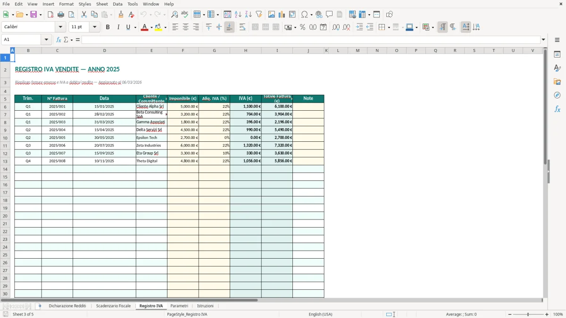Screen dimensions: 566x318
Task: Click the Sort Descending icon
Action: 249,15
